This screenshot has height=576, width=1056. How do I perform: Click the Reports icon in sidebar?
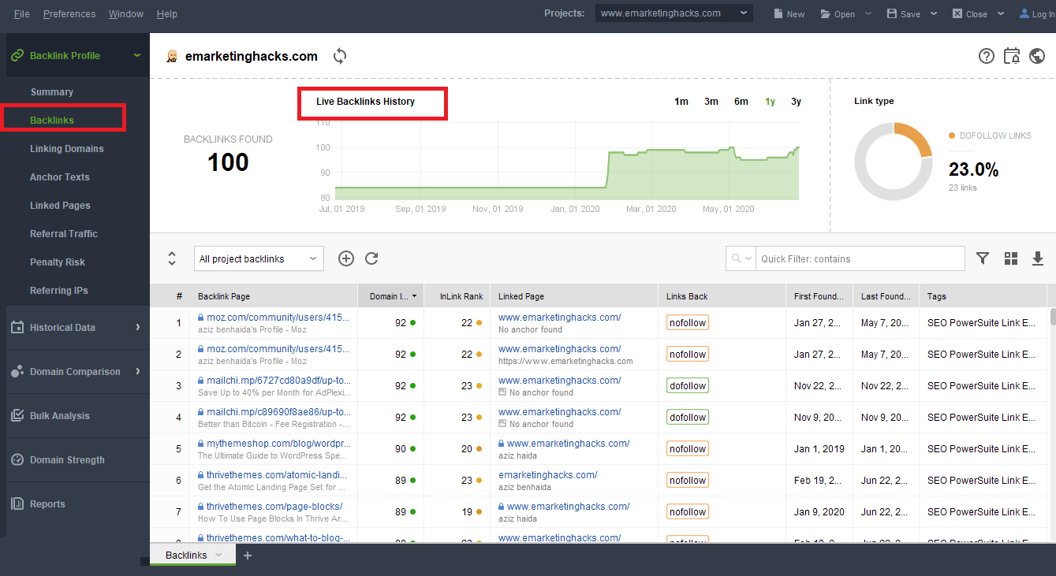pos(17,504)
